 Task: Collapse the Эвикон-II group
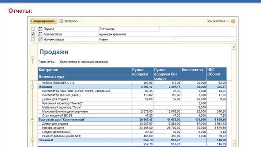(33, 140)
